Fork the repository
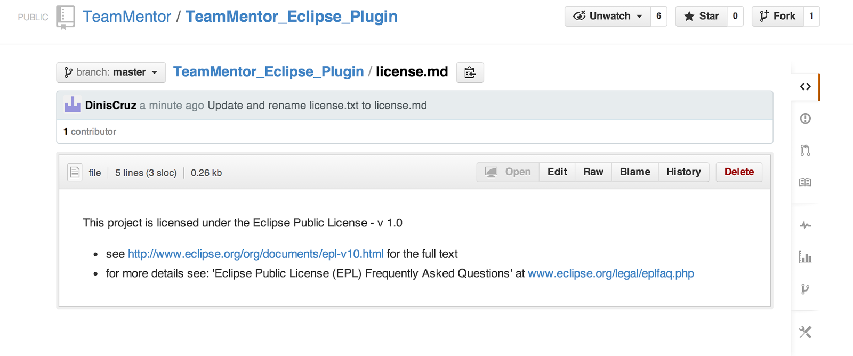This screenshot has width=853, height=356. click(778, 17)
